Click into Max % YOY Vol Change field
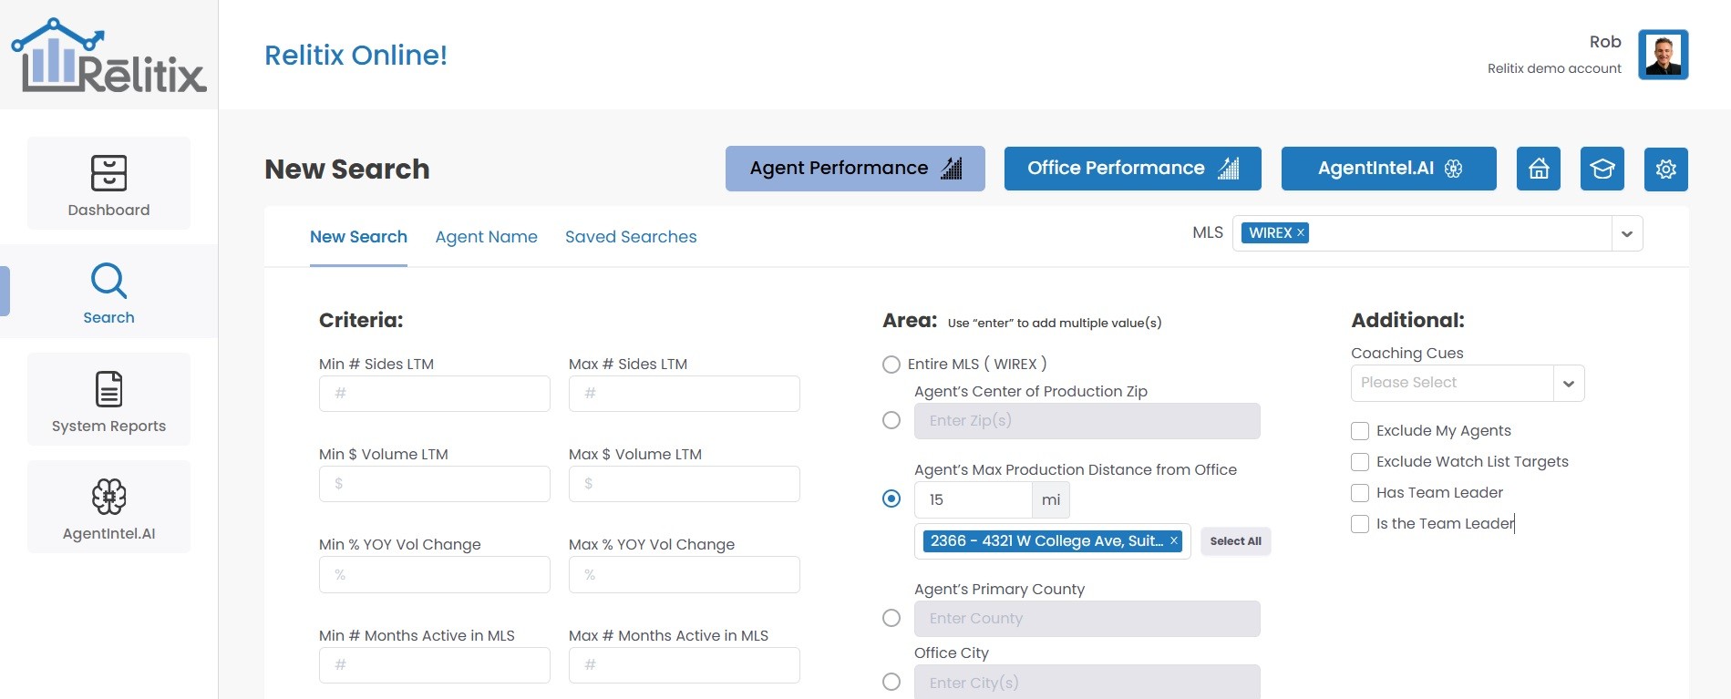 click(685, 575)
